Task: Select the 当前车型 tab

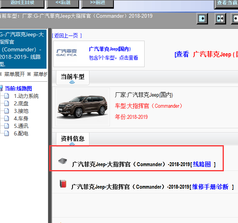Action: pos(73,77)
